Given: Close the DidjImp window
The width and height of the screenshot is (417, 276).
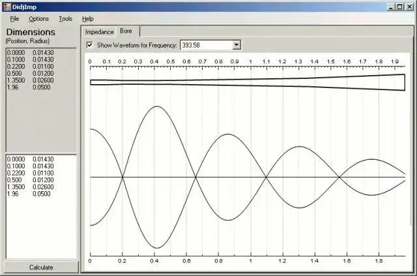Looking at the screenshot, I should pyautogui.click(x=409, y=7).
